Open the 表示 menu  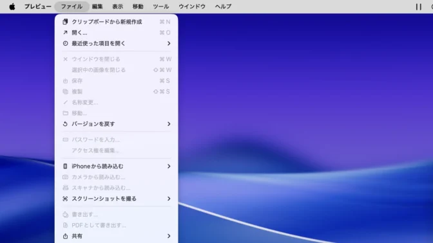pyautogui.click(x=117, y=6)
